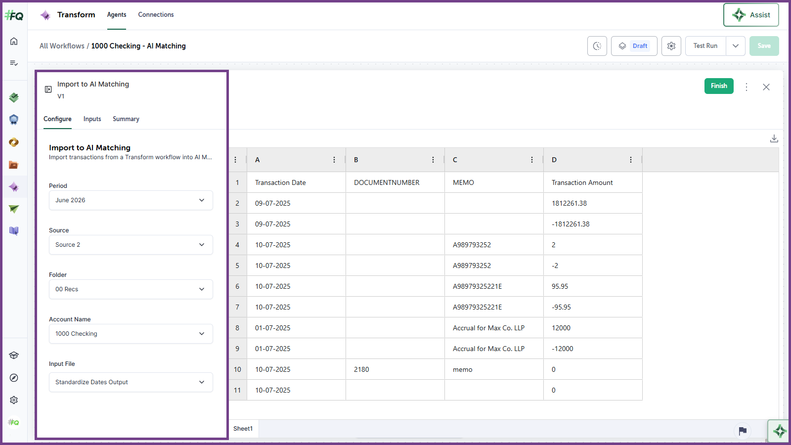Open column B options menu
Image resolution: width=791 pixels, height=445 pixels.
point(433,160)
